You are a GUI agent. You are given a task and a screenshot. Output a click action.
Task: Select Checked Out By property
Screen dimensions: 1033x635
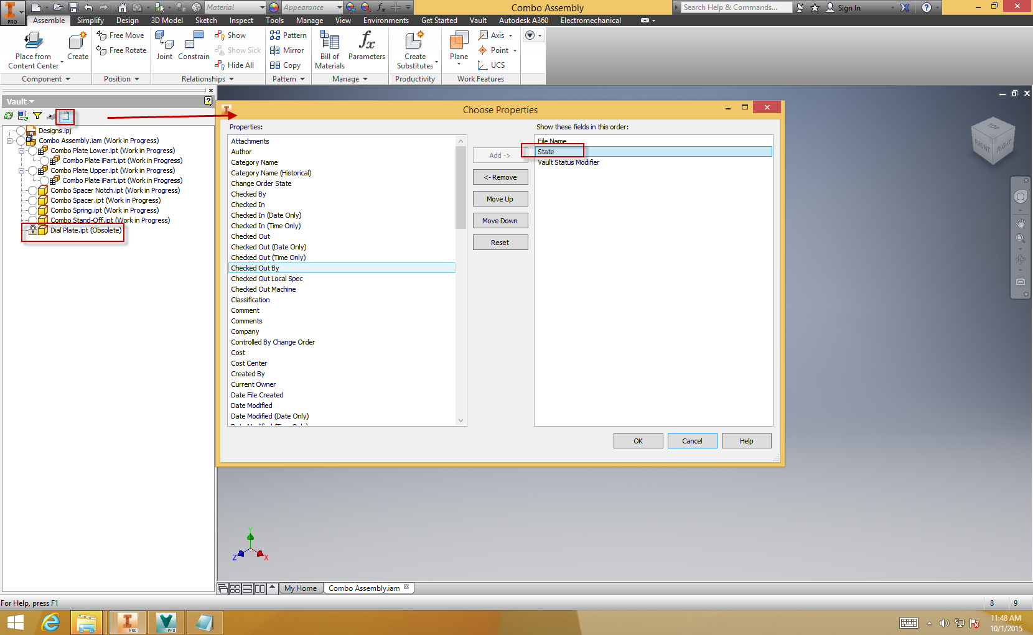[255, 267]
